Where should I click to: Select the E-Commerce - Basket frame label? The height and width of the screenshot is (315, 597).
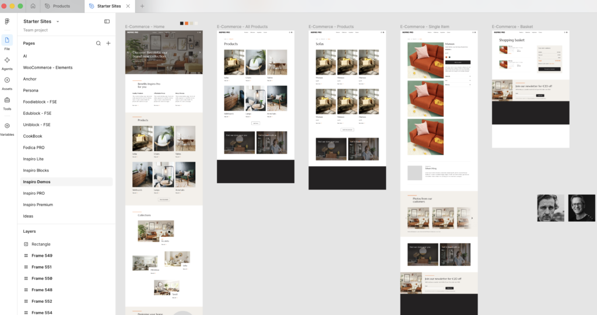[x=512, y=27]
